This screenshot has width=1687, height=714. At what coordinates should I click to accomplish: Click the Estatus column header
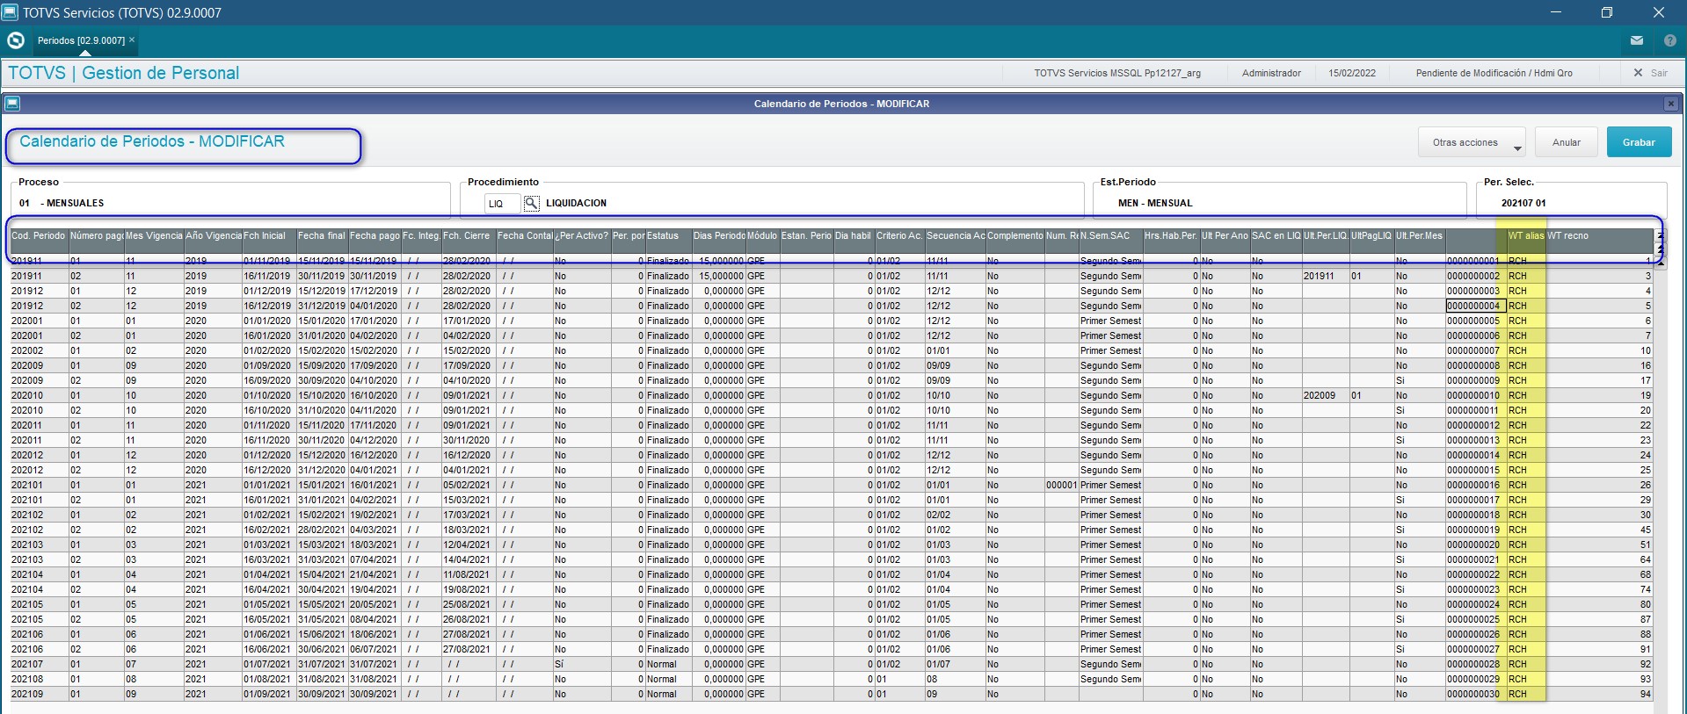pos(668,235)
